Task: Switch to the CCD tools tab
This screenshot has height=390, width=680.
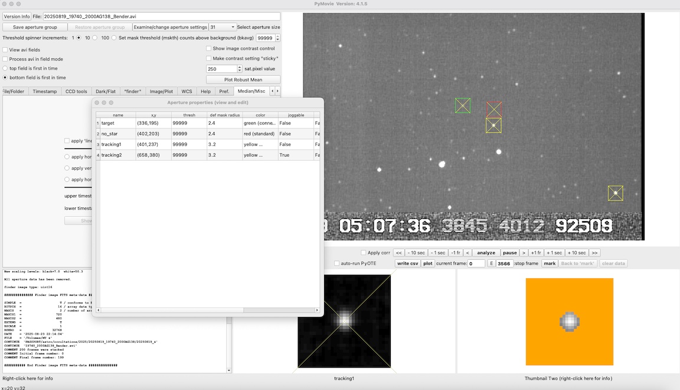Action: click(76, 91)
